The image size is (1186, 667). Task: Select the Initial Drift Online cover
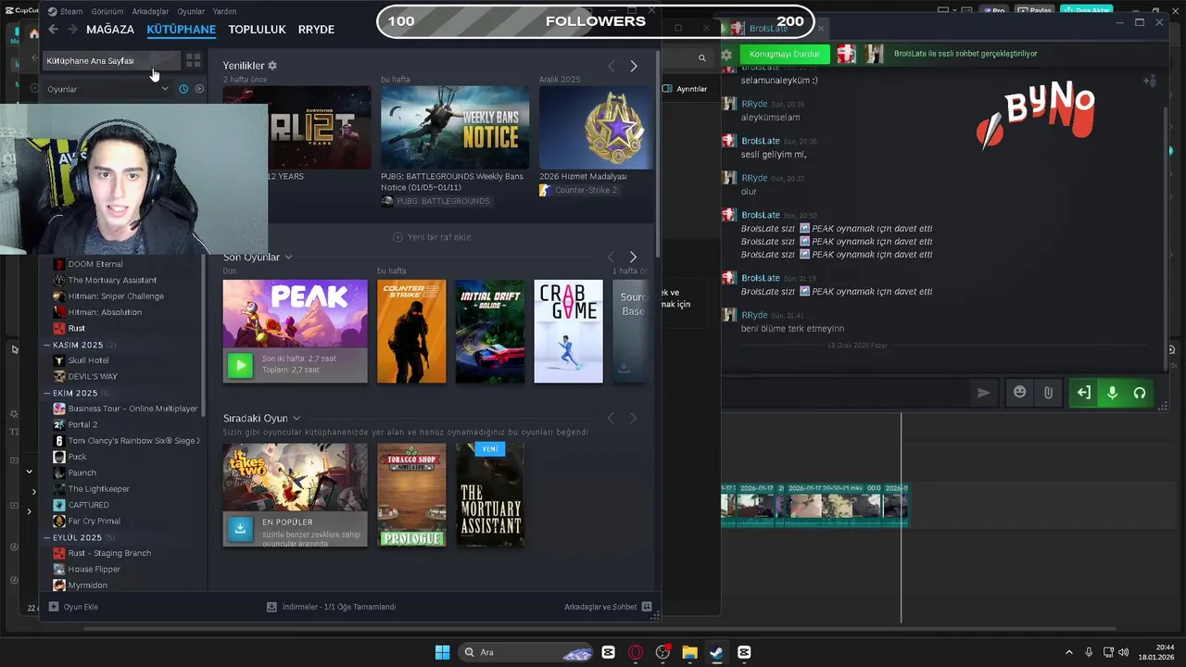(x=490, y=331)
